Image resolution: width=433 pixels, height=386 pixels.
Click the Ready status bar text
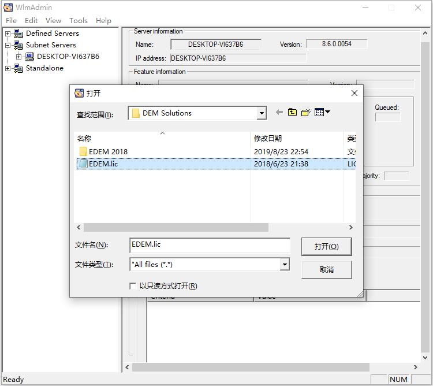click(x=13, y=380)
